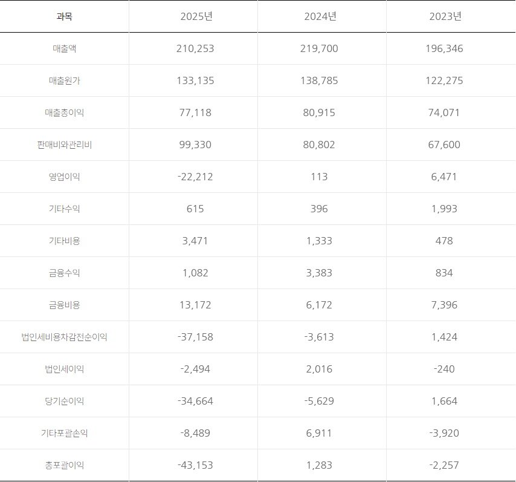Click the 2025 금융수익 value 1,082
This screenshot has height=482, width=516.
(195, 273)
